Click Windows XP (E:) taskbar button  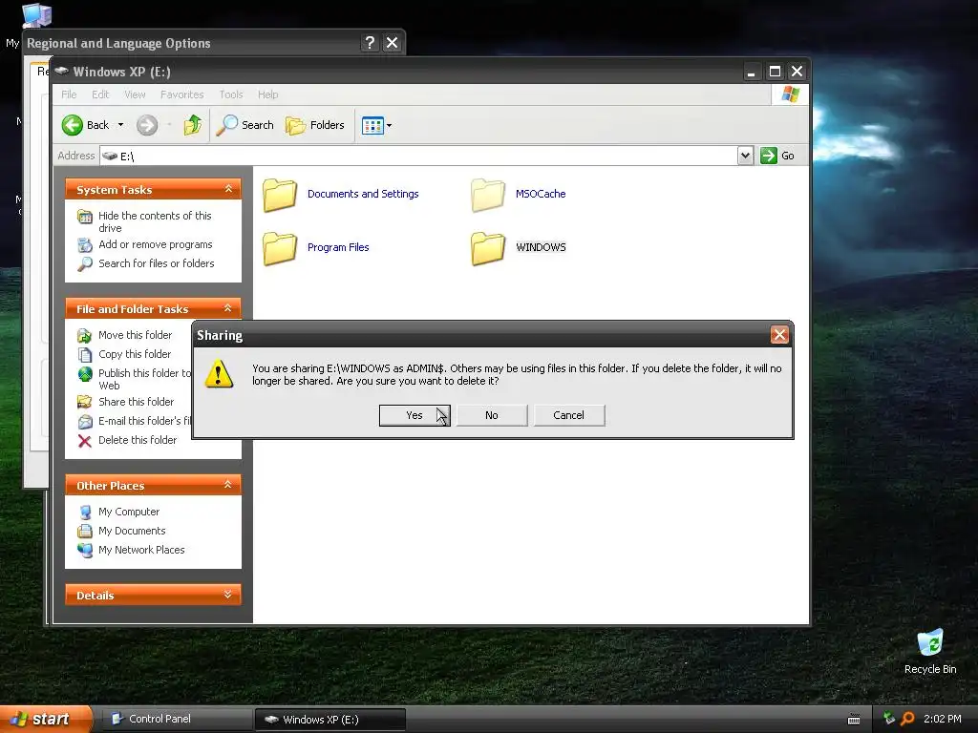point(330,720)
